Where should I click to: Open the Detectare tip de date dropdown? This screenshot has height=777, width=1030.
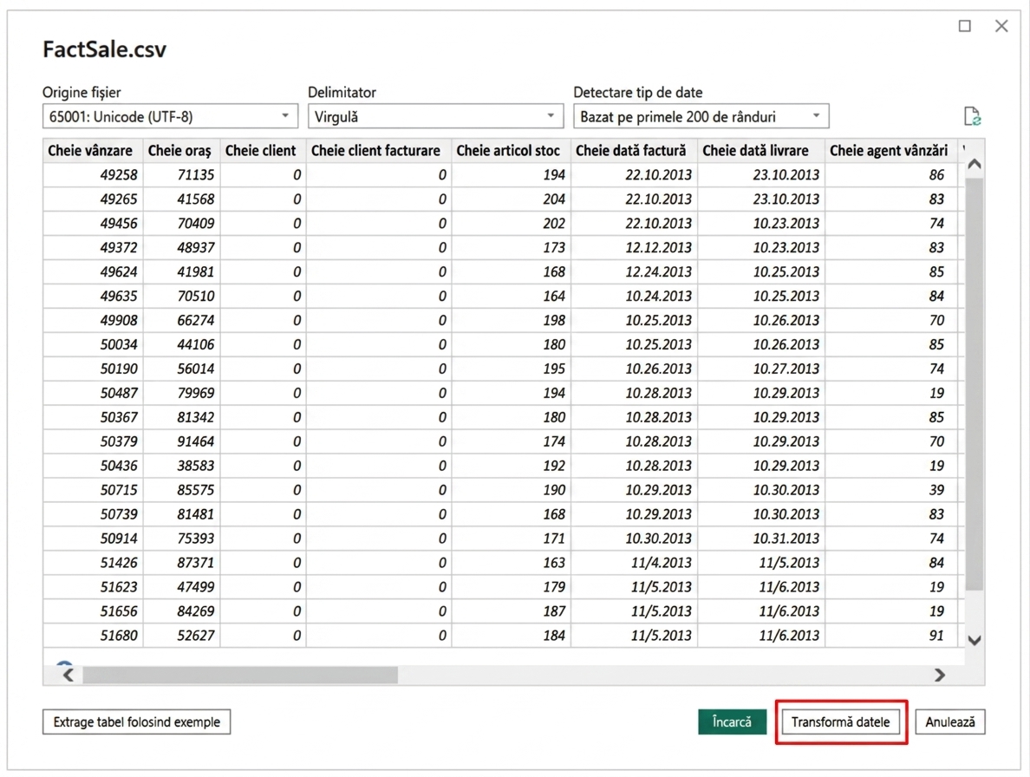pos(701,116)
